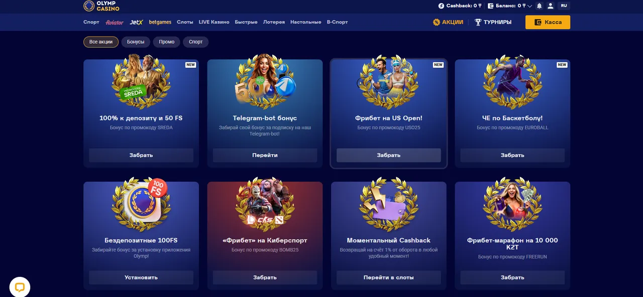Viewport: 643px width, 297px height.
Task: Expand the Баланс dropdown chevron
Action: [x=529, y=6]
